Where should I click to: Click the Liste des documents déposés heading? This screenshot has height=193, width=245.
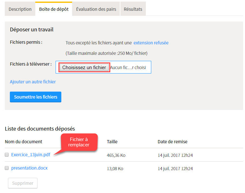tap(40, 129)
